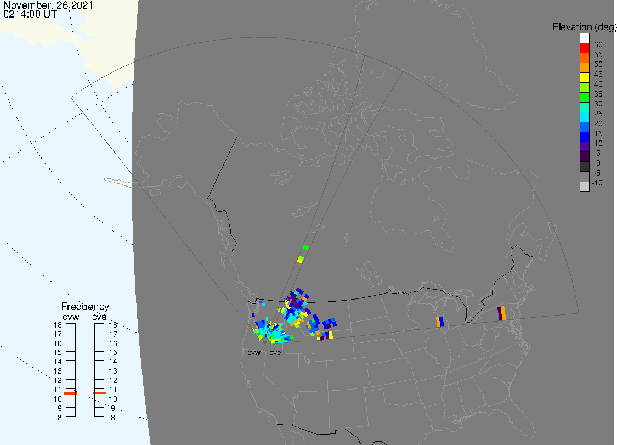Click the red frequency marker on cvw bar
The width and height of the screenshot is (617, 445).
71,393
